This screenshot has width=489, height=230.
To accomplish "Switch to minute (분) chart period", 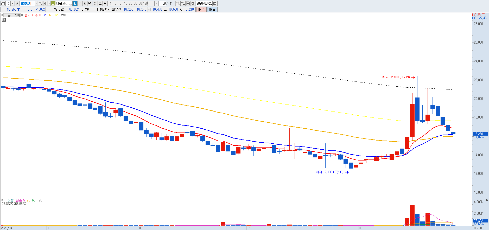I will (x=95, y=3).
